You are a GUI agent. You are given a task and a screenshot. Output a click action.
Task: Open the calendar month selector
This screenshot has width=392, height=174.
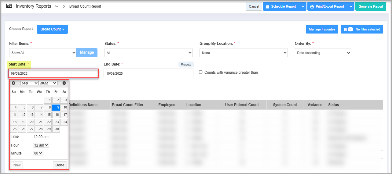[x=29, y=83]
